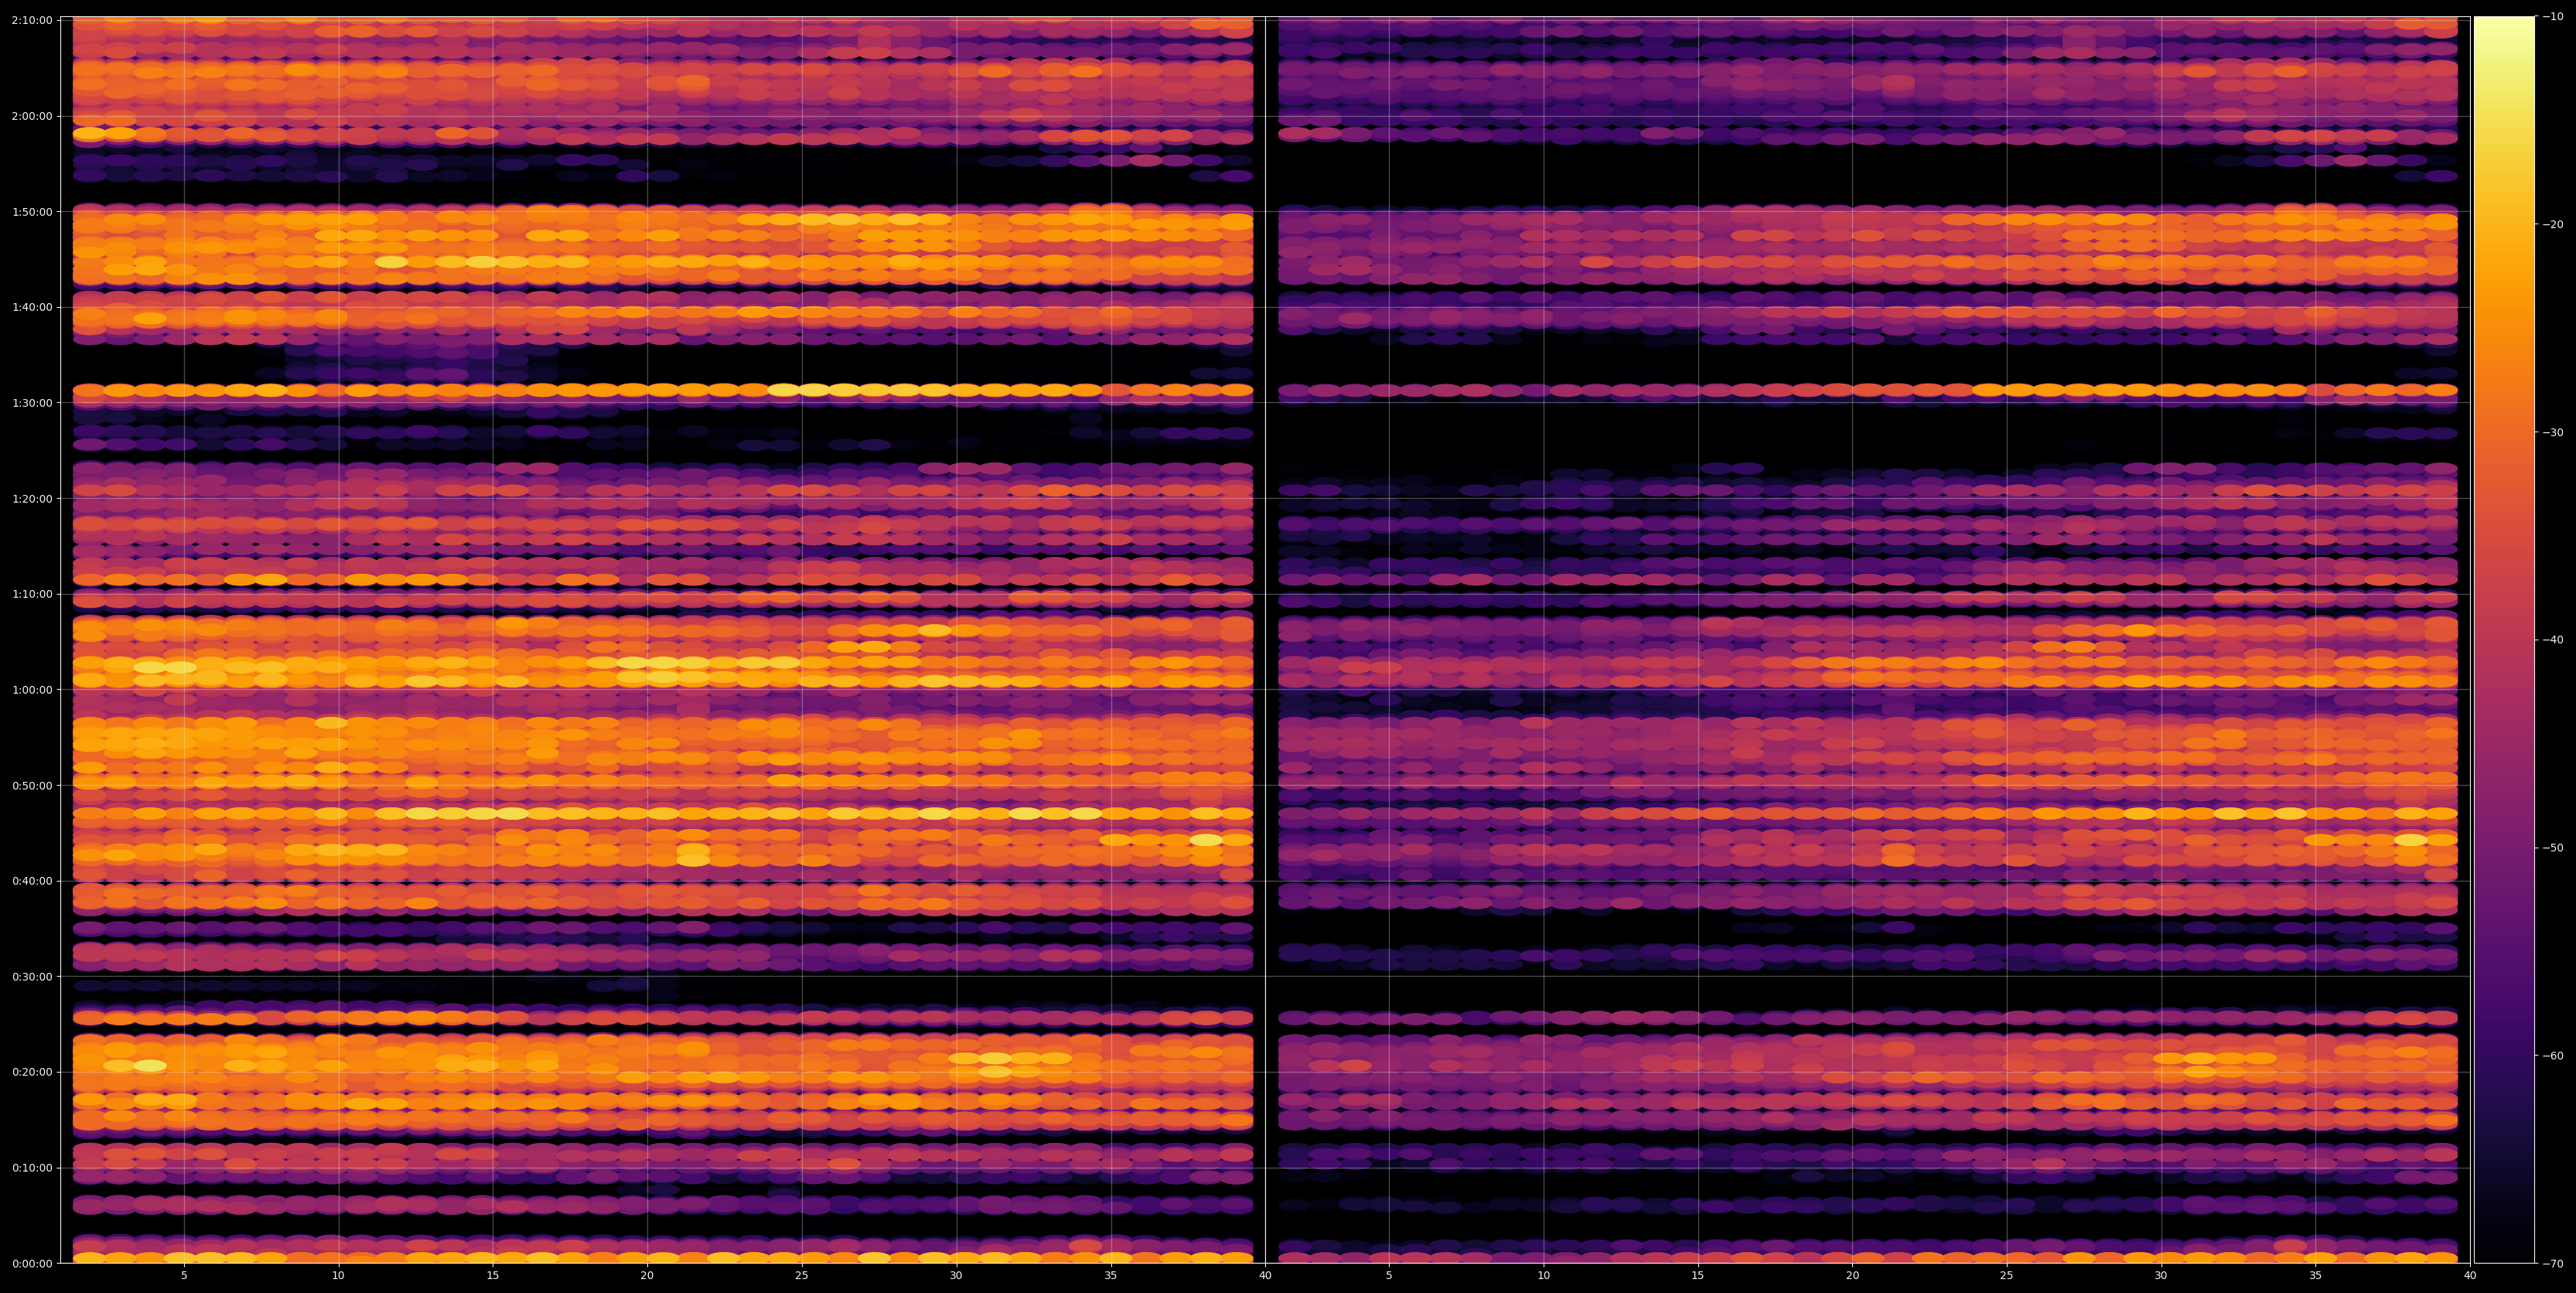Click x-axis tick 5 under left heatmap

184,1276
